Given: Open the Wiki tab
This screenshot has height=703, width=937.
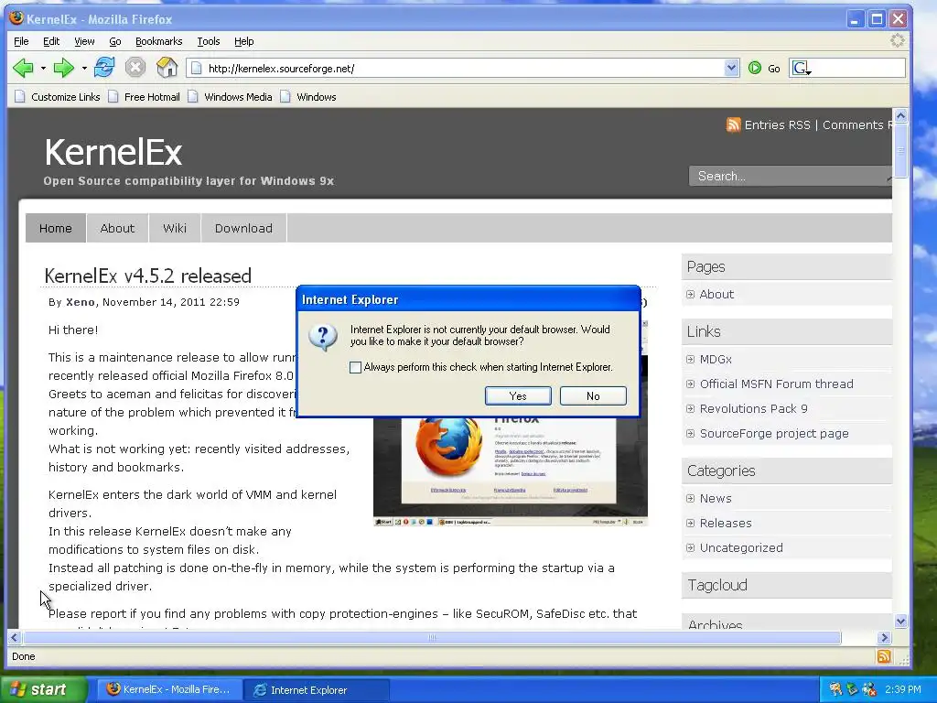Looking at the screenshot, I should (x=175, y=228).
